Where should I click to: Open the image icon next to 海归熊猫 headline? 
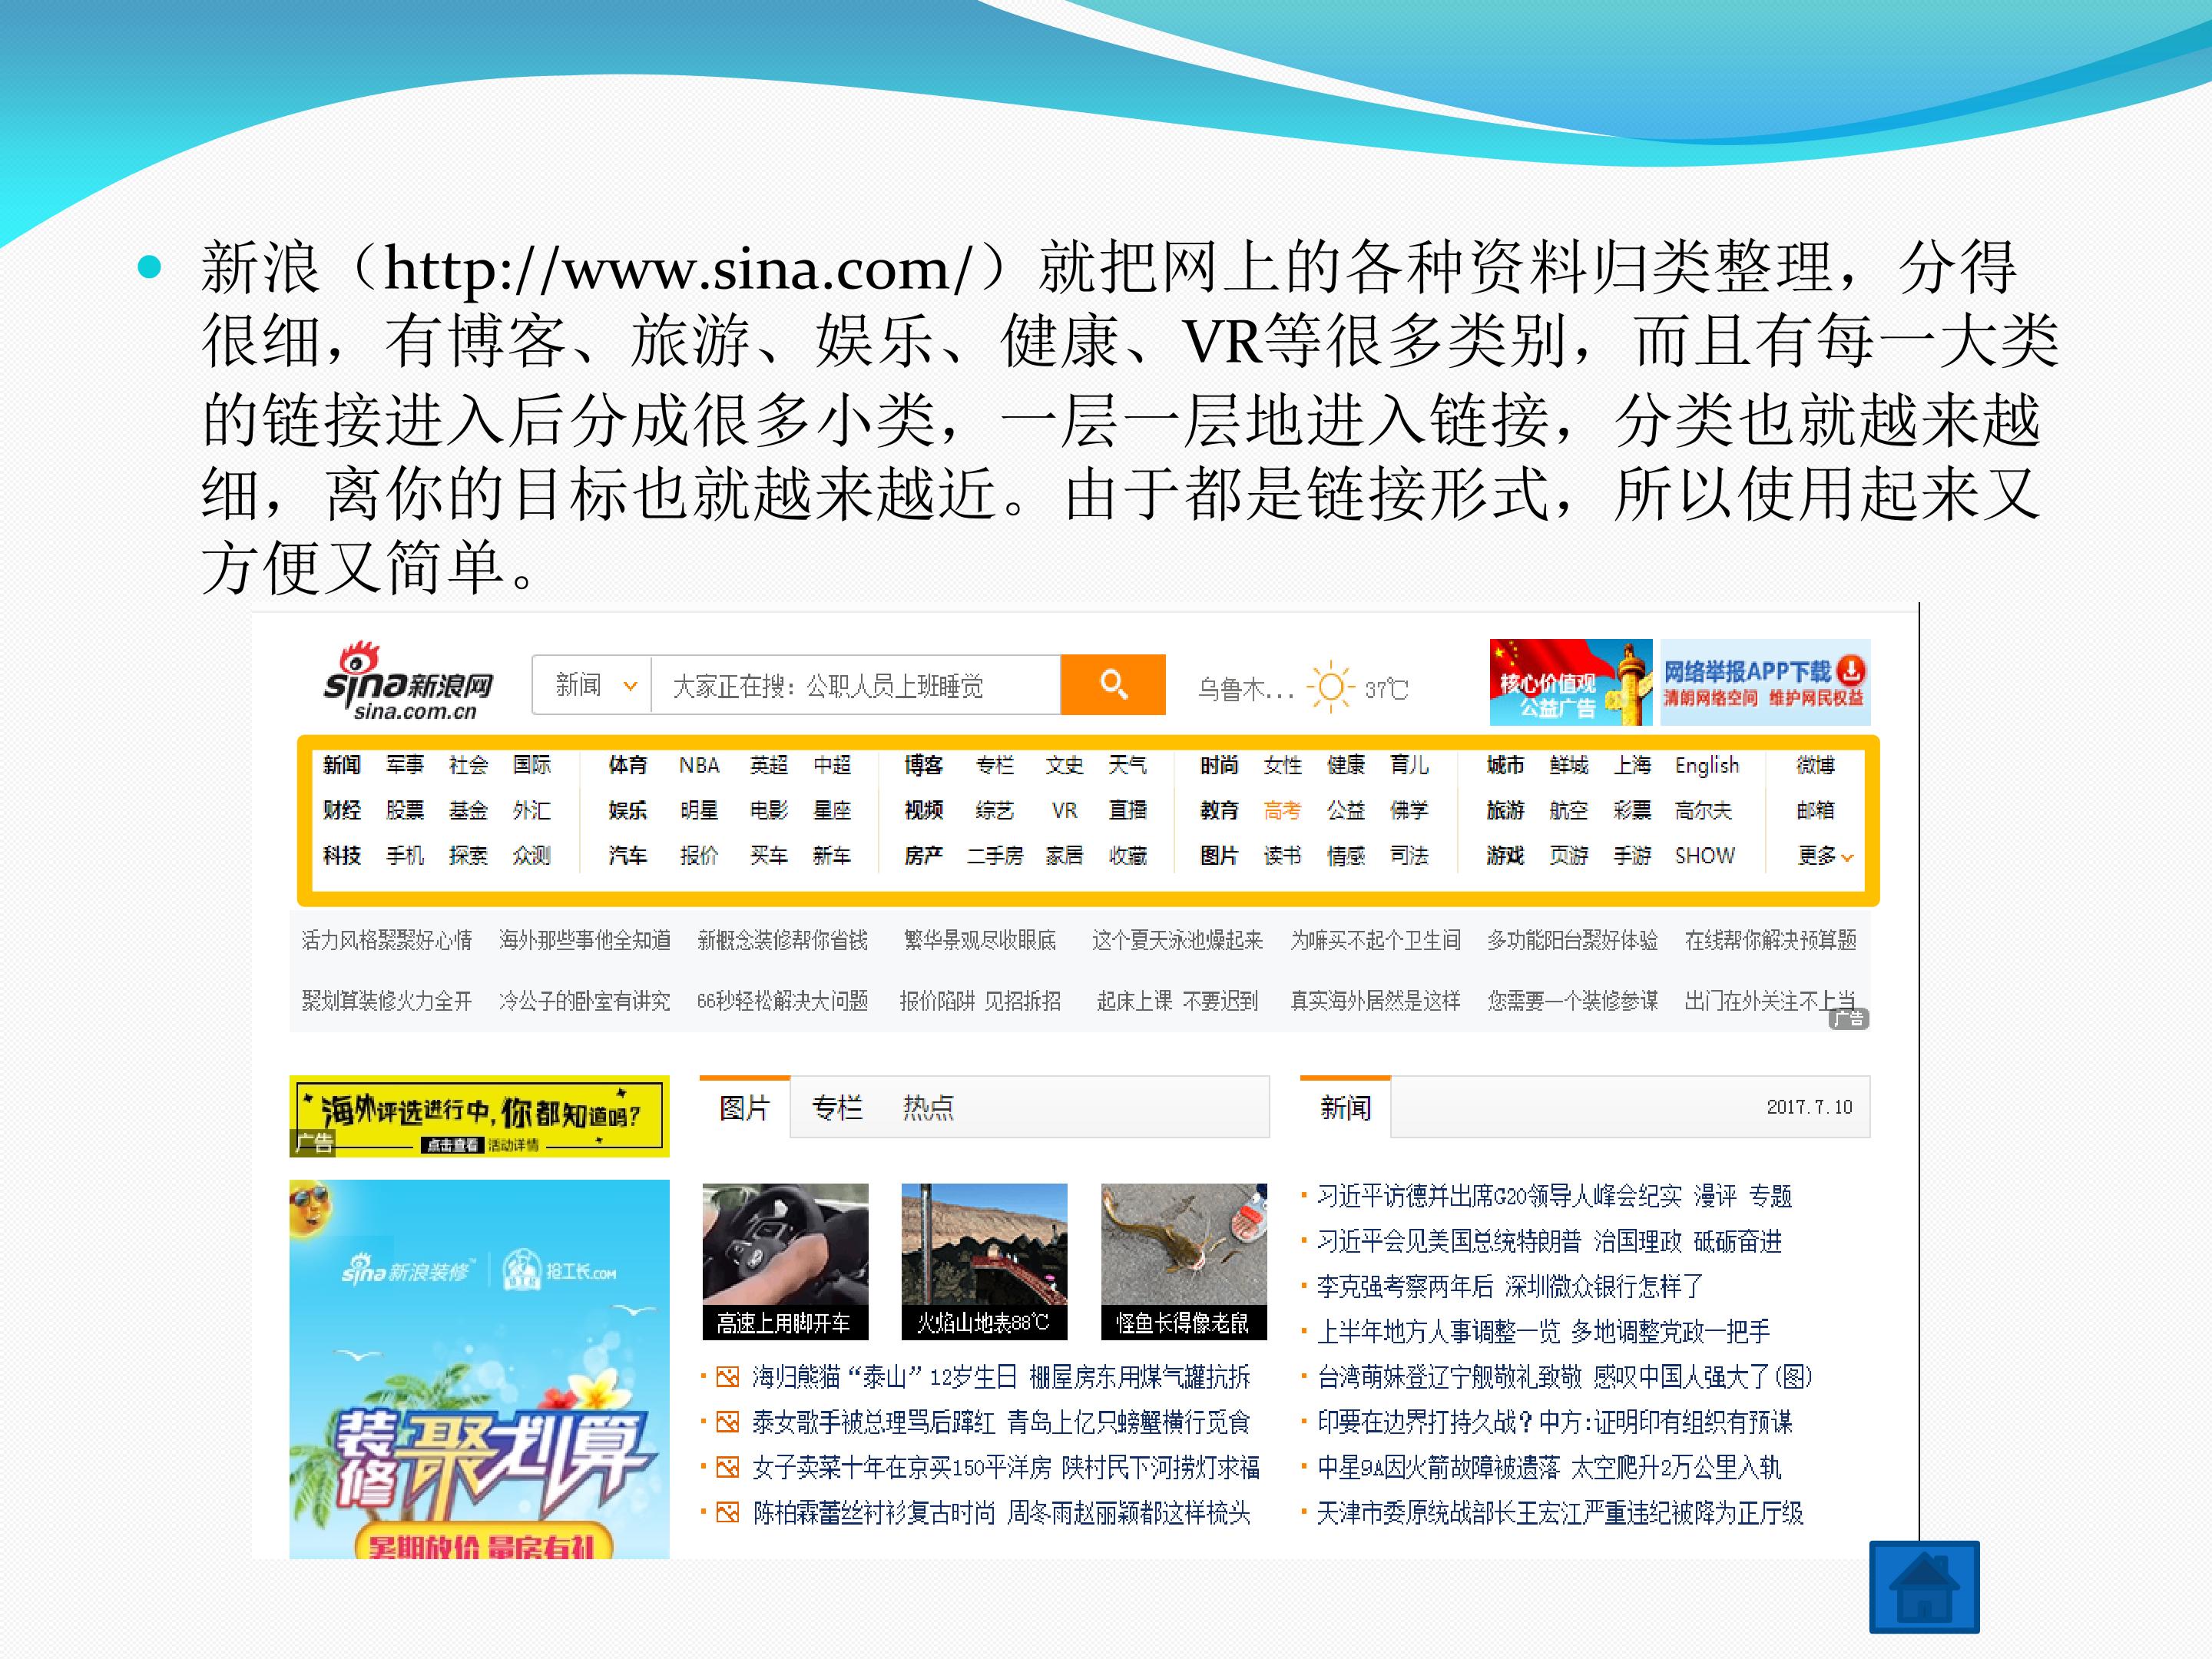(x=727, y=1377)
